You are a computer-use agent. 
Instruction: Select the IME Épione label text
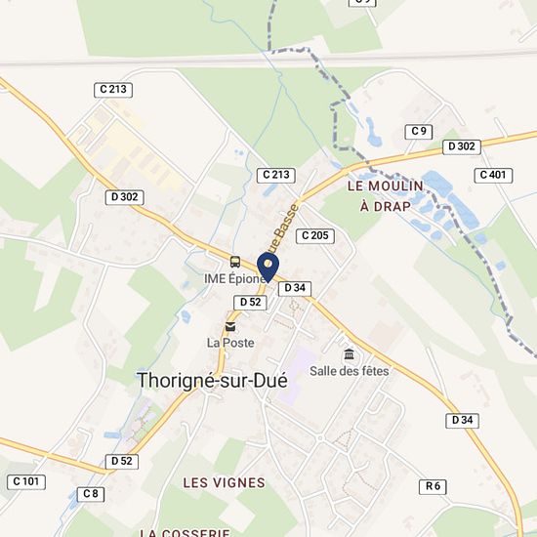pyautogui.click(x=235, y=279)
